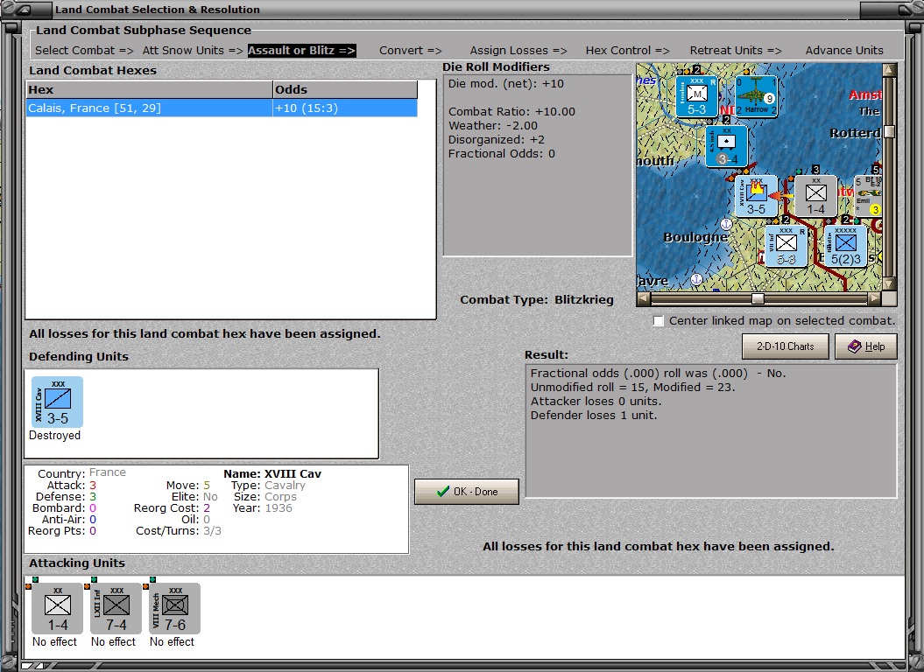Click the anchor port symbol near Le Havre

click(x=696, y=278)
